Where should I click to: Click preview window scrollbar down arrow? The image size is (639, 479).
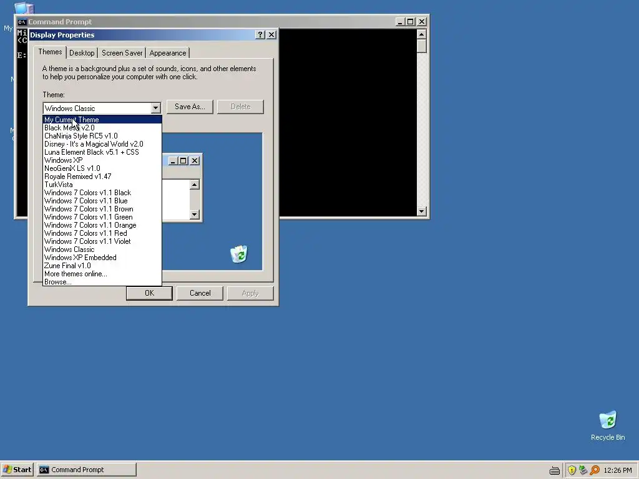point(195,215)
